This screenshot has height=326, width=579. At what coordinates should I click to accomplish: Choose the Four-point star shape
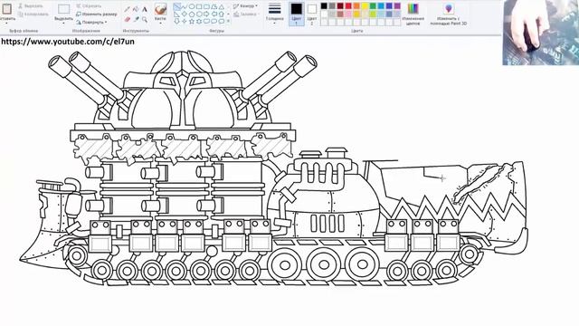185,21
